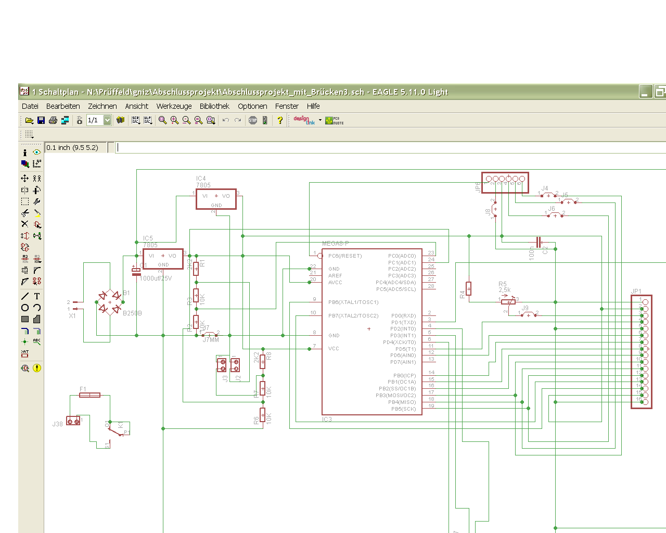Choose the Text tool
Image resolution: width=666 pixels, height=533 pixels.
tap(37, 296)
